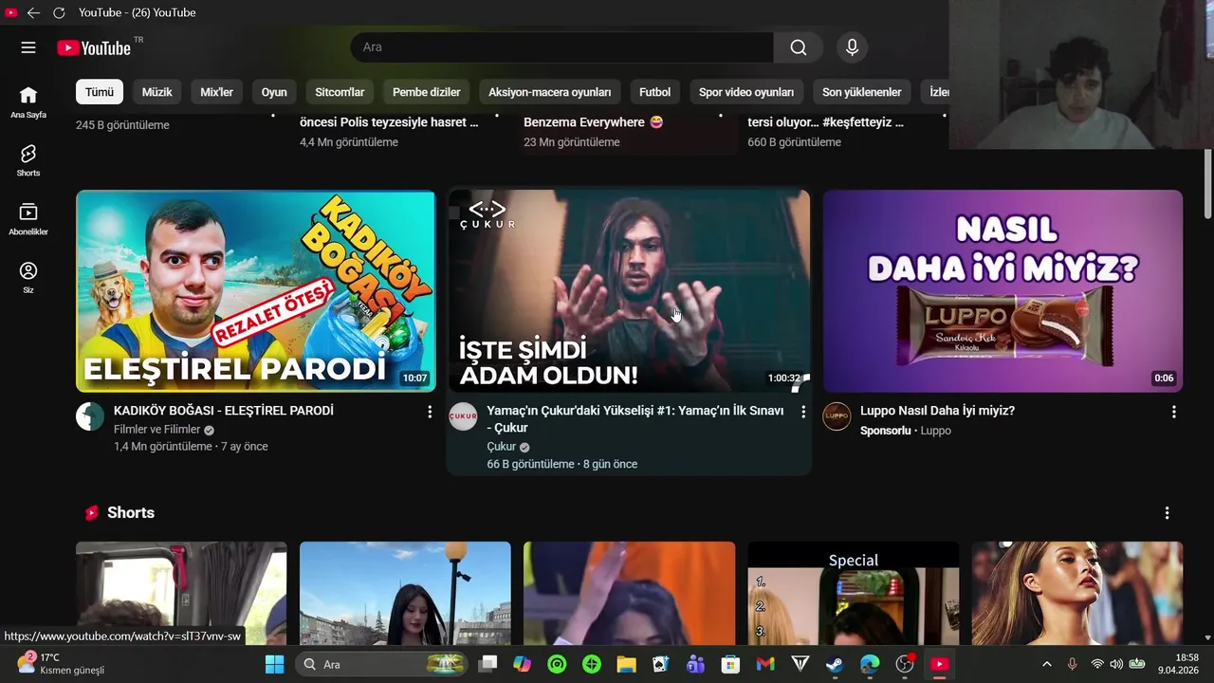This screenshot has height=683, width=1214.
Task: Open Task View from taskbar
Action: point(487,664)
